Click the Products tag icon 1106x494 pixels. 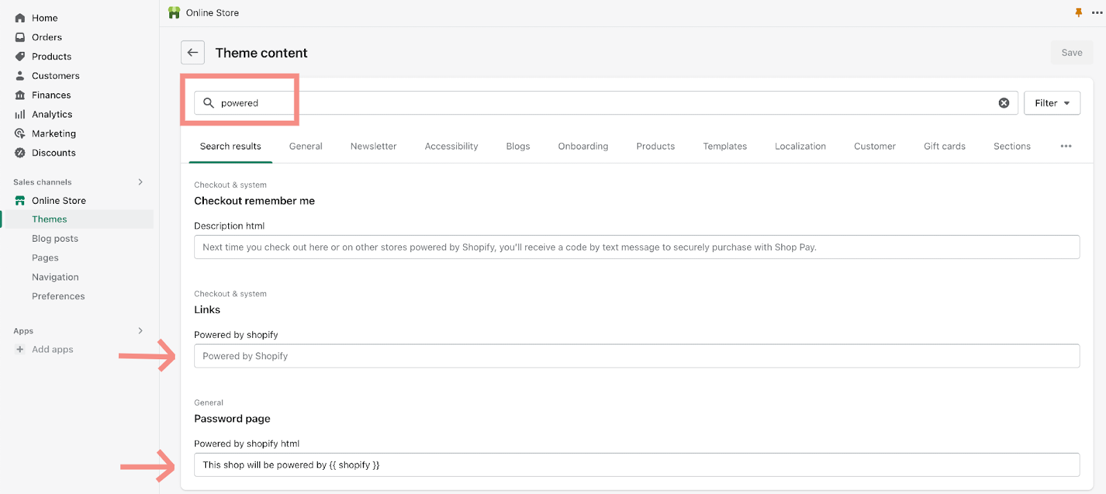20,57
